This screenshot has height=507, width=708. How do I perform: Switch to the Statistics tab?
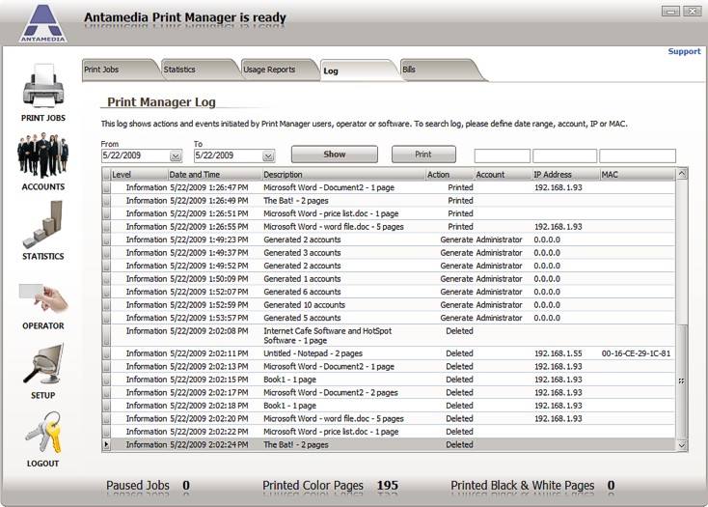click(198, 70)
